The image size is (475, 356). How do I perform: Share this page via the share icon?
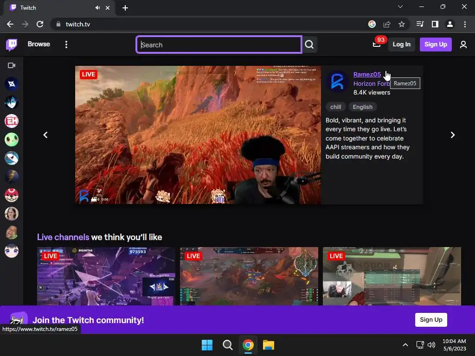387,24
